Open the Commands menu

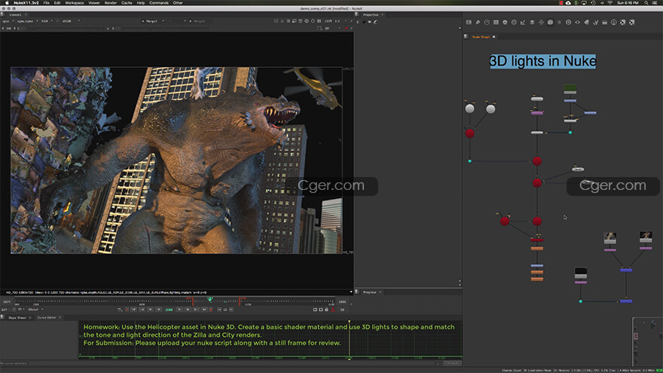[159, 3]
